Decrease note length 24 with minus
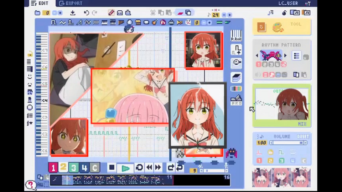Image resolution: width=342 pixels, height=192 pixels. (x=224, y=15)
